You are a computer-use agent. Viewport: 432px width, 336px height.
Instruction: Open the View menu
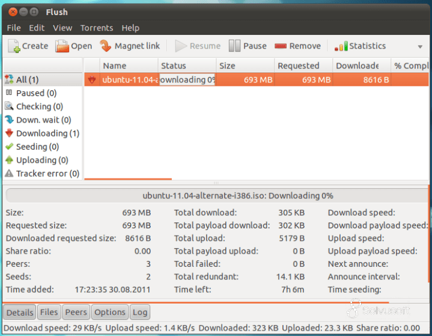click(x=62, y=28)
